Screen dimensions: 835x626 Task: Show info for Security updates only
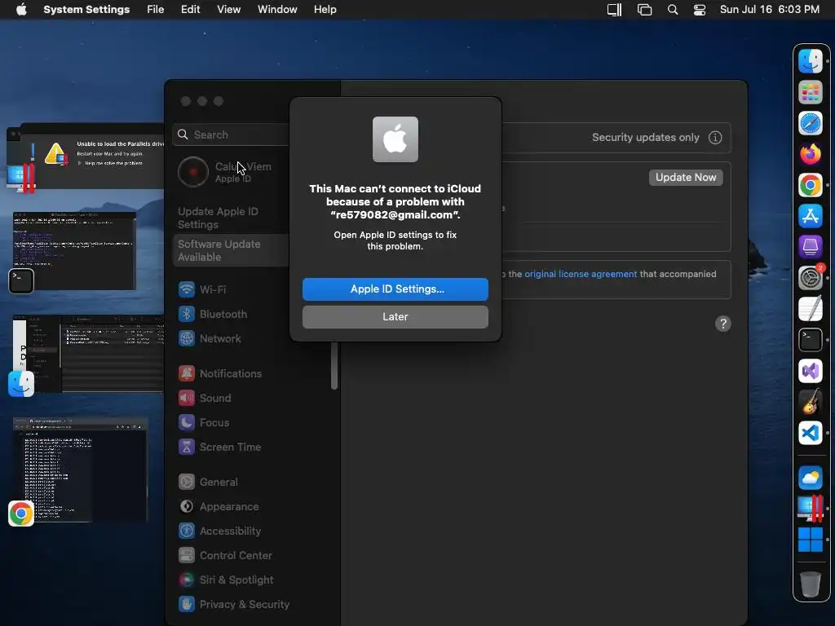click(715, 137)
